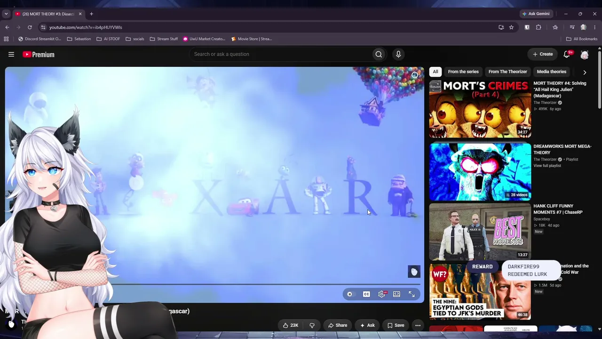Seek using the video progress bar

[214, 284]
